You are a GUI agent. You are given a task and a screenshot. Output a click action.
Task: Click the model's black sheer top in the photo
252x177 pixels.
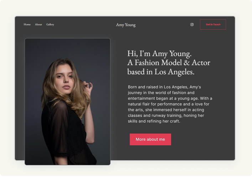(x=64, y=135)
